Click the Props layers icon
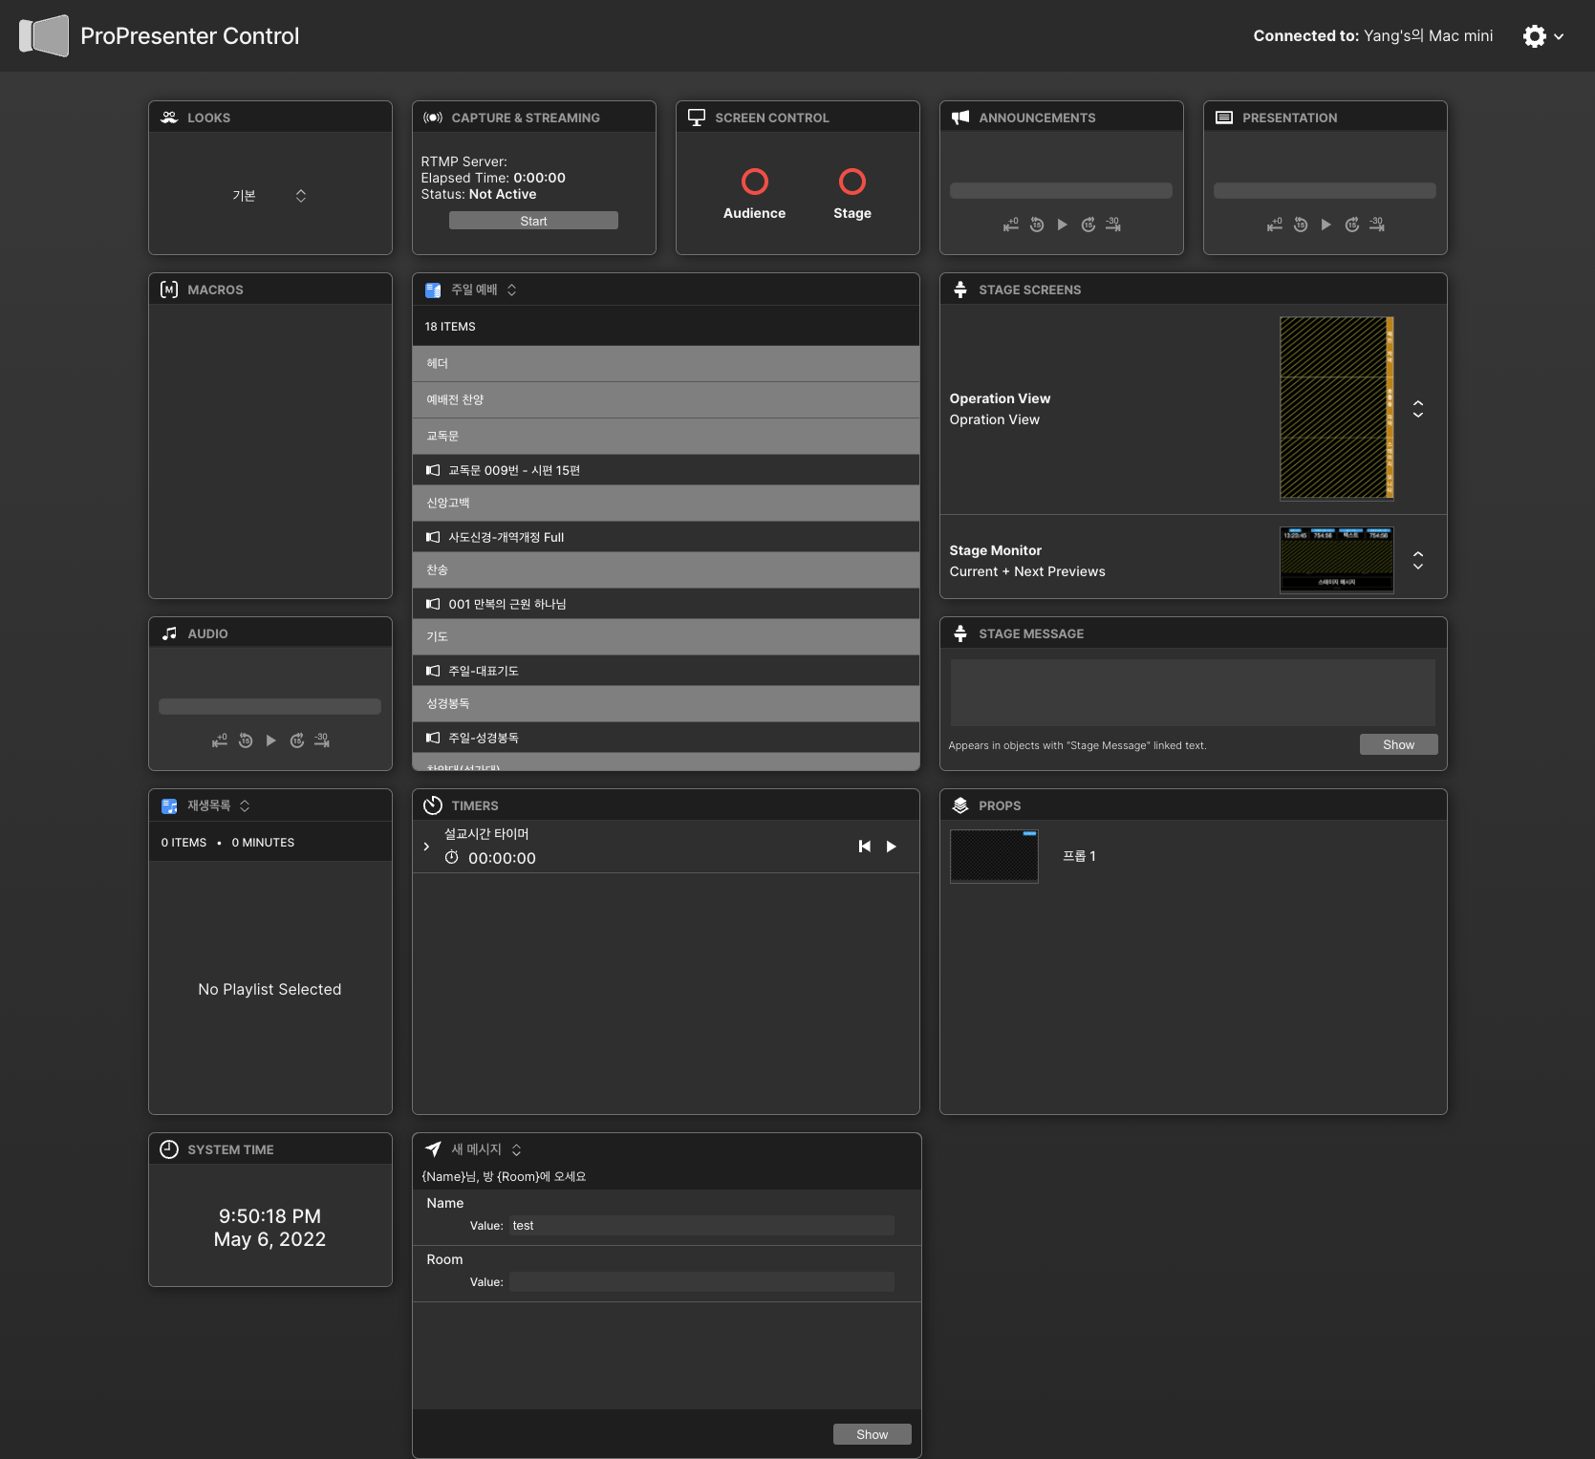Screen dimensions: 1595x1459 [x=960, y=805]
